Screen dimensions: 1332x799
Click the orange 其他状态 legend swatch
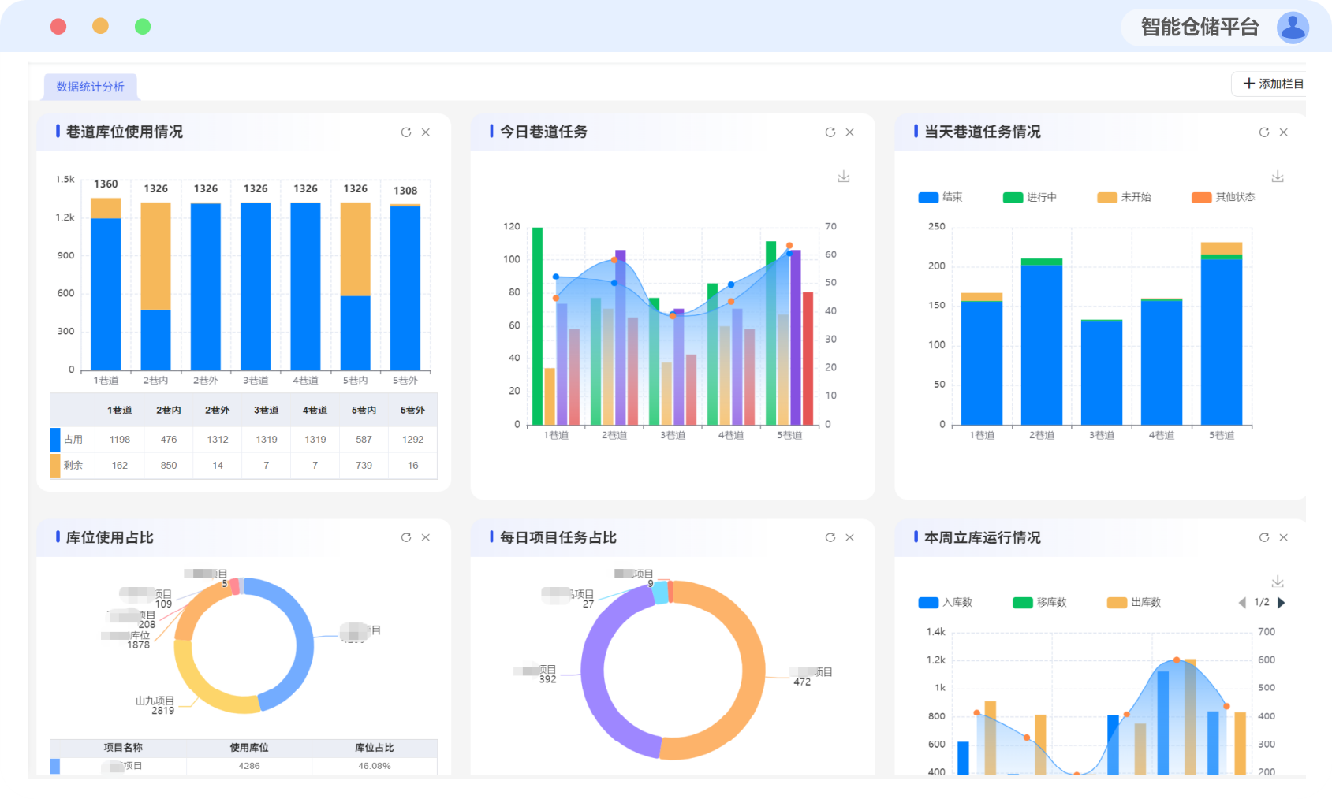(1201, 197)
